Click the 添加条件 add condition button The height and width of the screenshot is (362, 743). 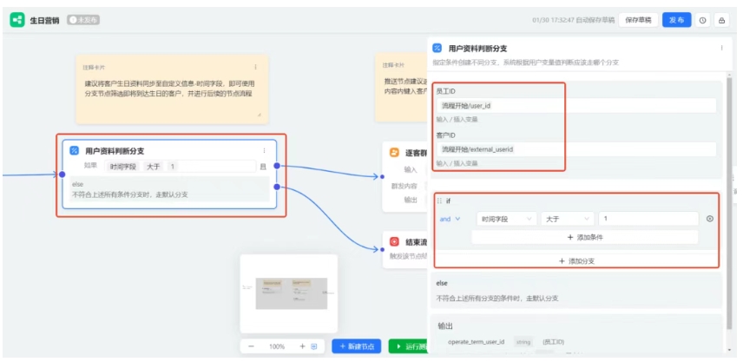pos(584,237)
